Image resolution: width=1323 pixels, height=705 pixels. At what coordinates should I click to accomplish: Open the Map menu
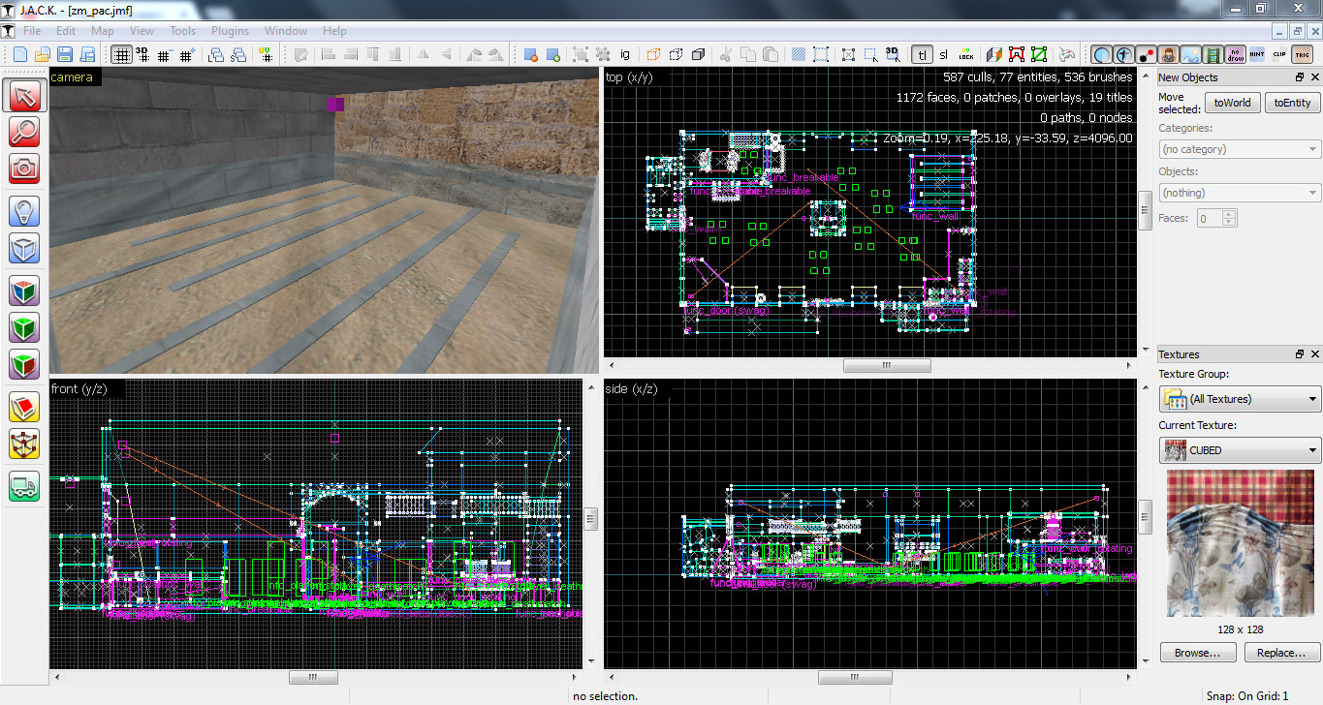103,31
